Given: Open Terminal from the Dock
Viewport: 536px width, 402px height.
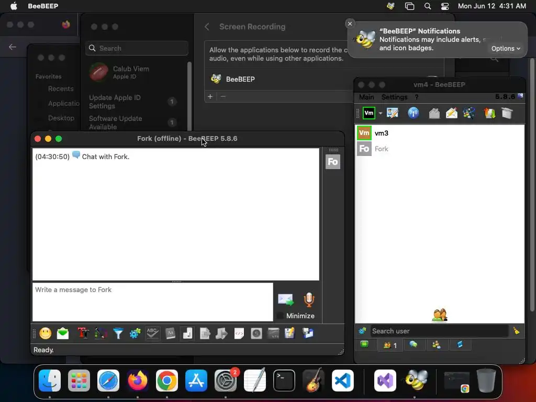Looking at the screenshot, I should click(x=284, y=381).
